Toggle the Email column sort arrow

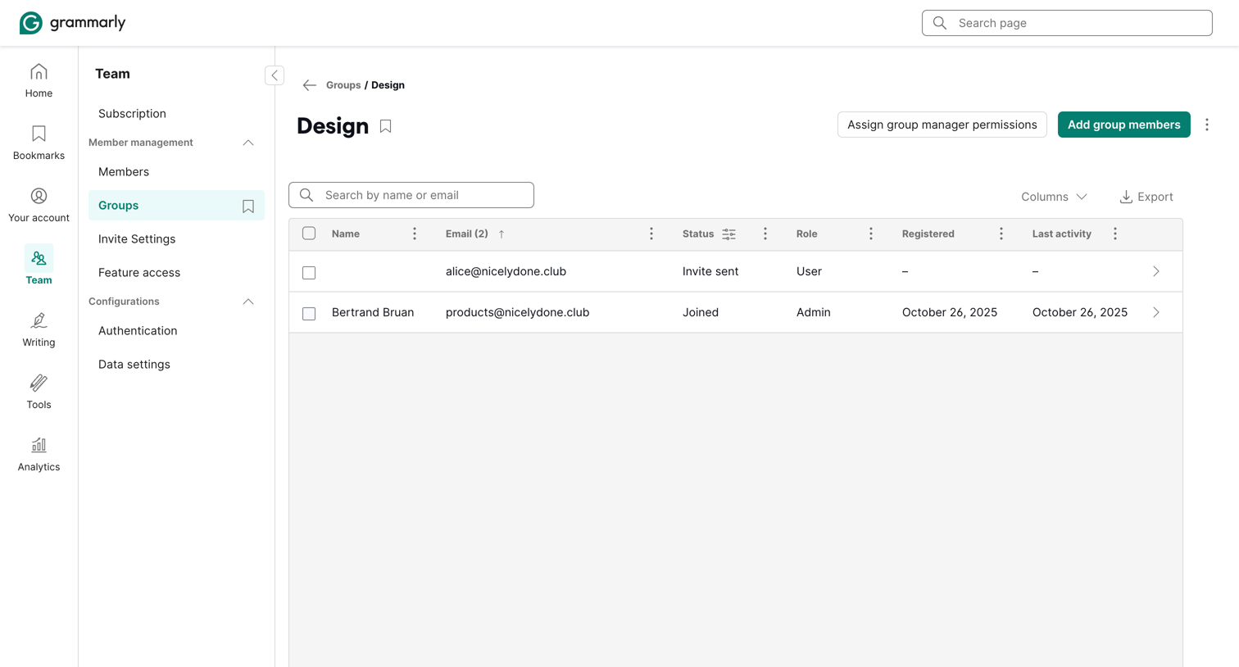501,234
